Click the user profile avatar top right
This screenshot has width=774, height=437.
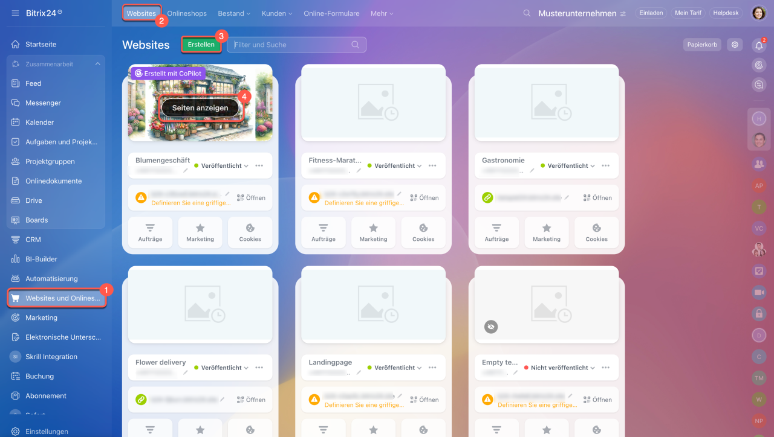click(759, 13)
